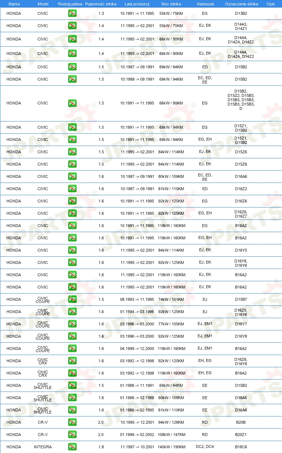The image size is (282, 453).
Task: Select the production years 01.1994 -> 03.1996
Action: [137, 312]
